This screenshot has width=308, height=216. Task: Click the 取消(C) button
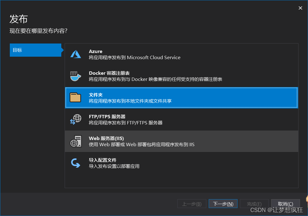point(285,204)
